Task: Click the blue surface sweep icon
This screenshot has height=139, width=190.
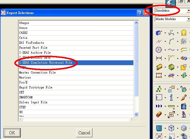Action: (x=184, y=58)
